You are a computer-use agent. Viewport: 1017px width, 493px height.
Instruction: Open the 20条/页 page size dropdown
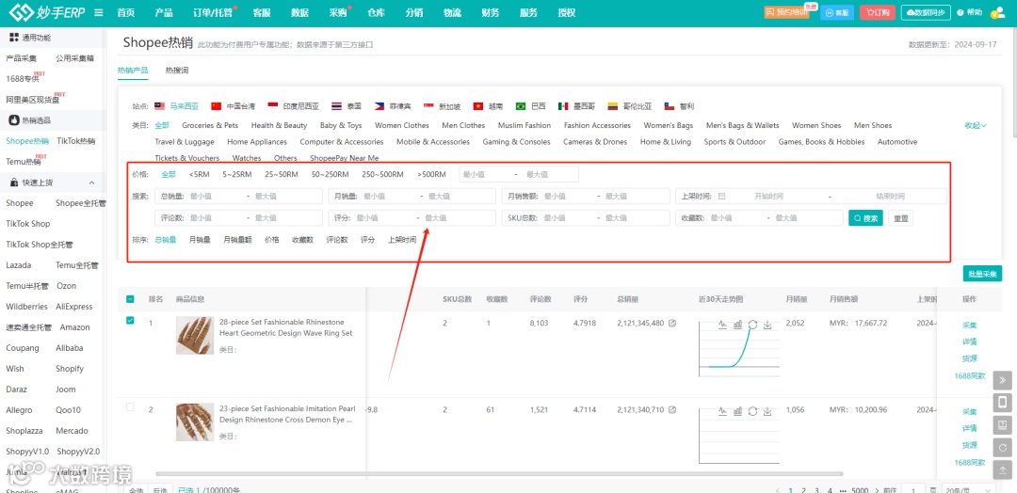[967, 490]
